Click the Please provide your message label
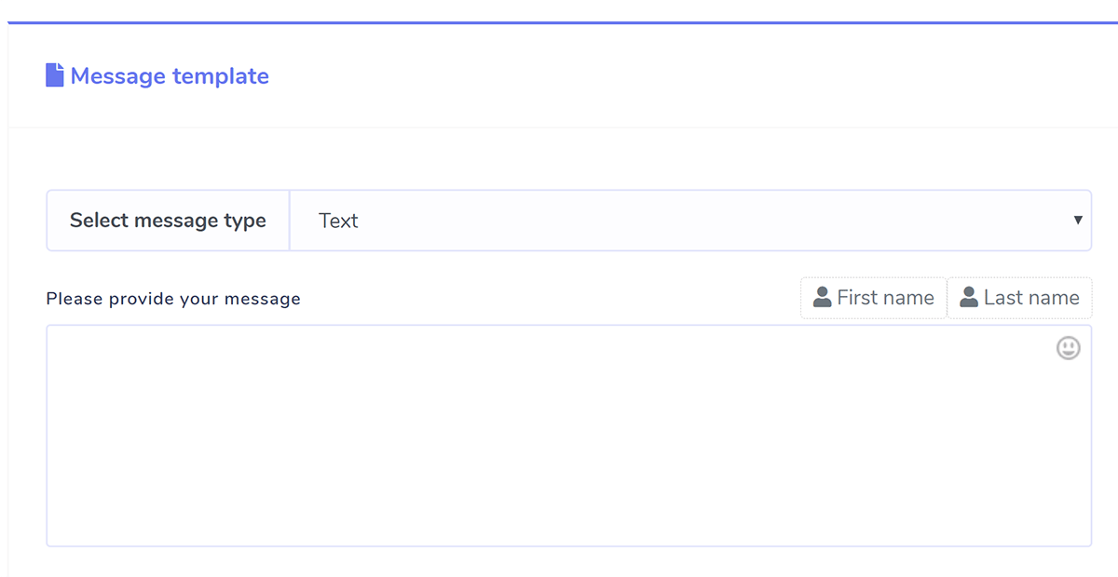This screenshot has height=577, width=1118. click(x=173, y=299)
